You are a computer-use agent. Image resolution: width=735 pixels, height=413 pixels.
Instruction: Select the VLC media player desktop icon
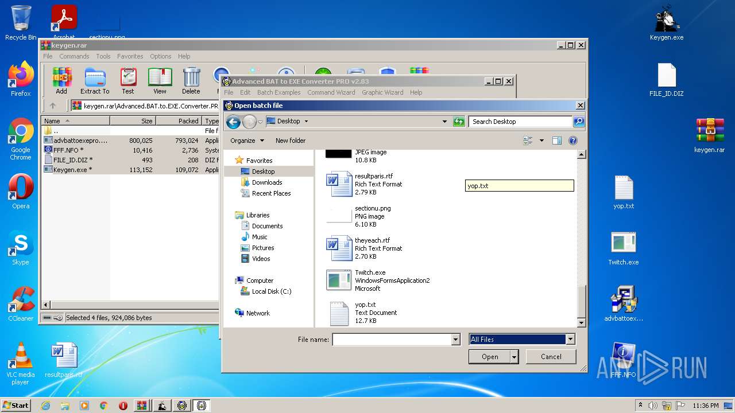(21, 364)
